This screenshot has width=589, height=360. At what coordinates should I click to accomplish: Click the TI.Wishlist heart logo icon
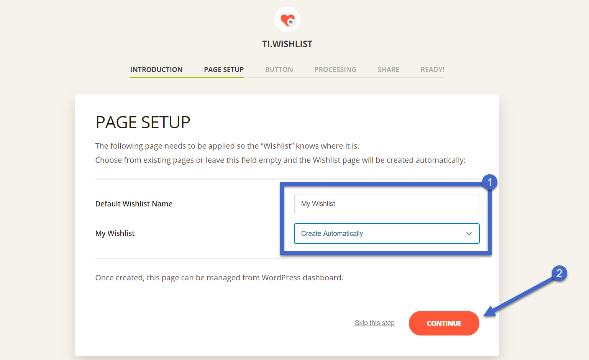tap(287, 20)
